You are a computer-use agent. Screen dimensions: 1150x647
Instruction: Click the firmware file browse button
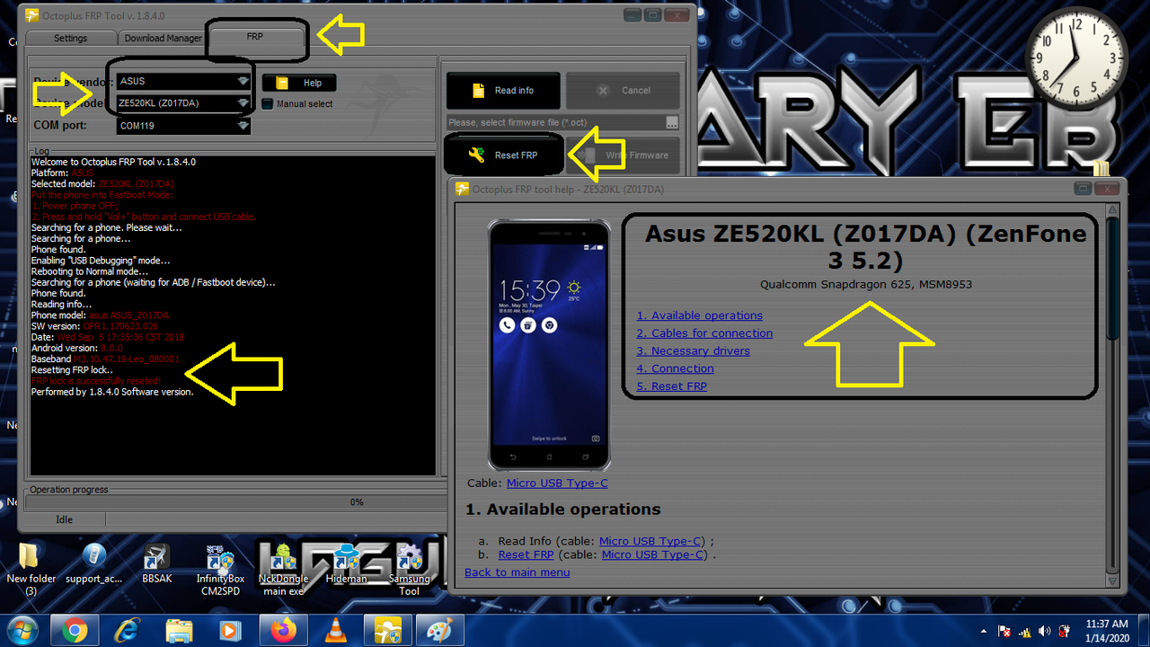coord(672,122)
